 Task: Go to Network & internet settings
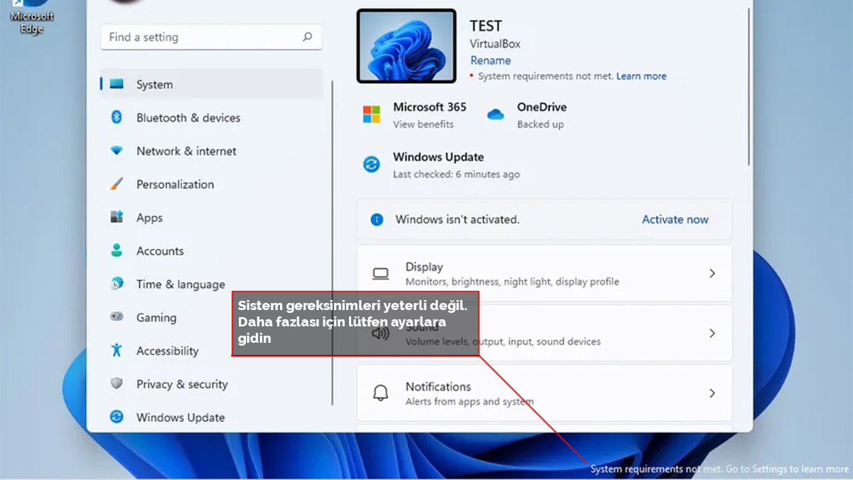tap(211, 151)
